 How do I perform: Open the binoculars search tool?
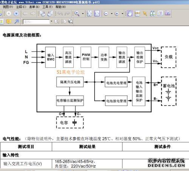coord(153,13)
